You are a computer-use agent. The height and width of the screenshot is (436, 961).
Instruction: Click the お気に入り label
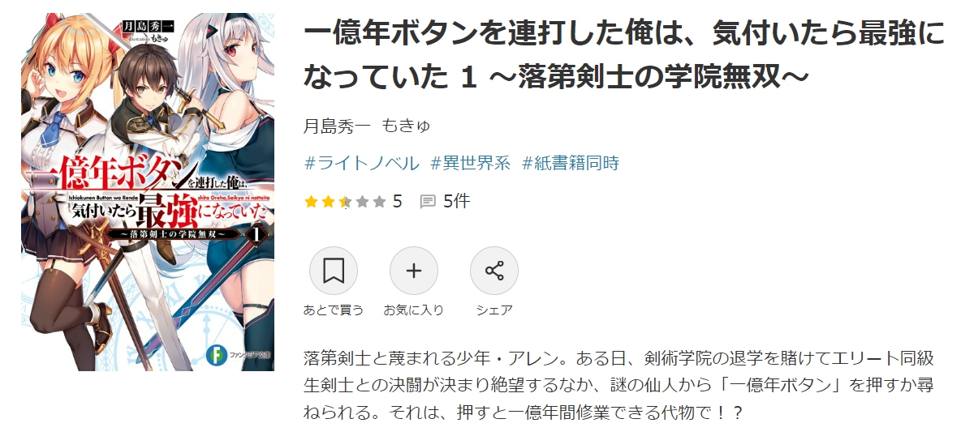[414, 310]
